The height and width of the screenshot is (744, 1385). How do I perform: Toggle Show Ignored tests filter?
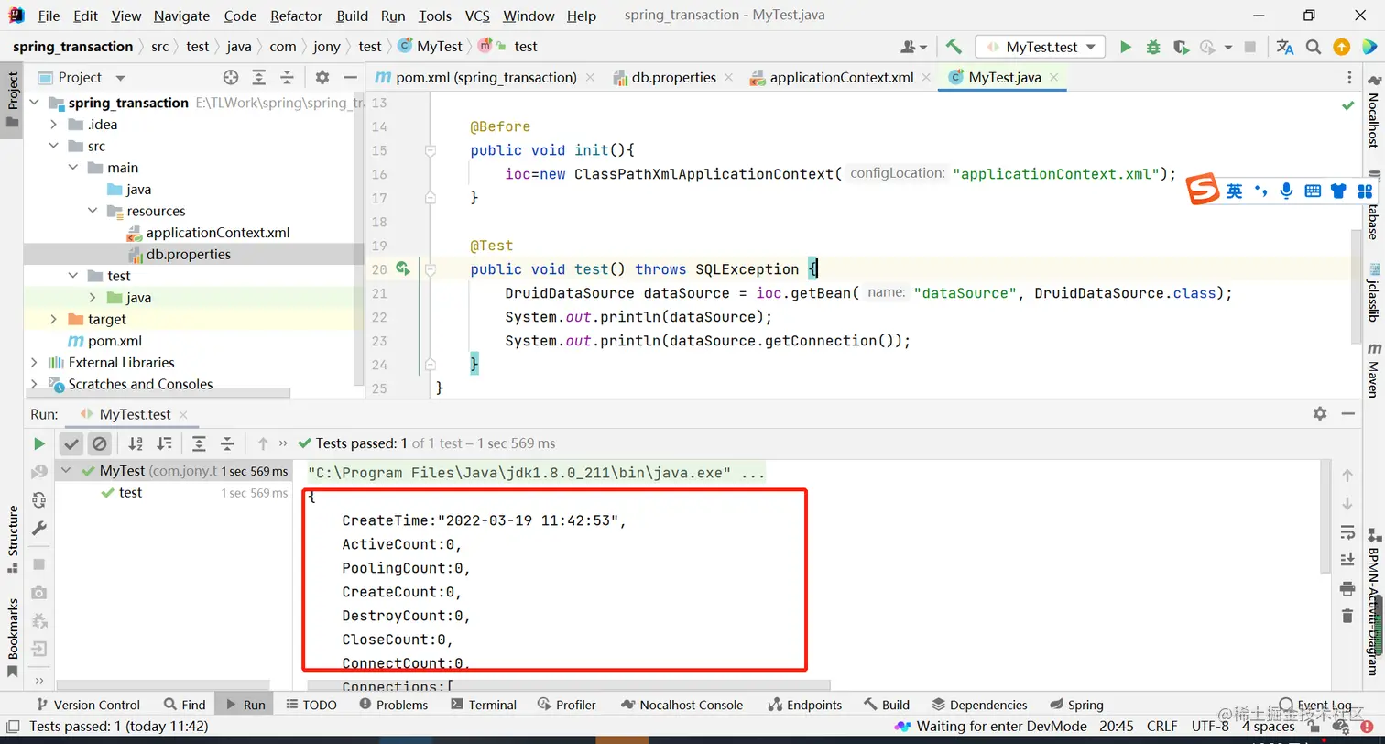100,443
